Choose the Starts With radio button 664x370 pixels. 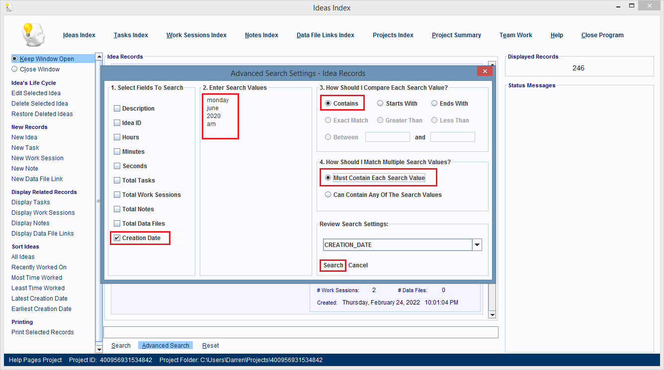click(380, 104)
